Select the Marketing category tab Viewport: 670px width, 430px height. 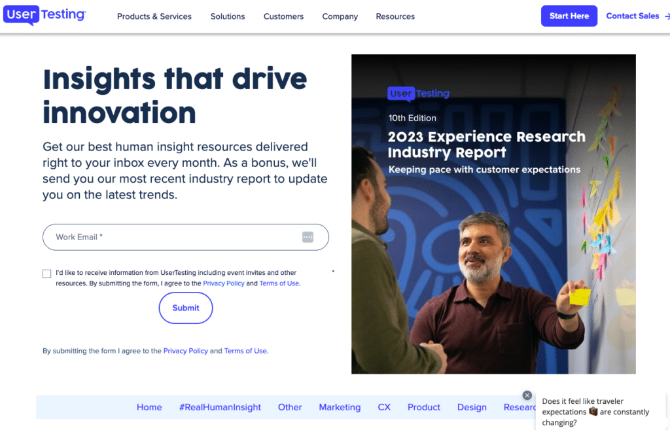[340, 407]
